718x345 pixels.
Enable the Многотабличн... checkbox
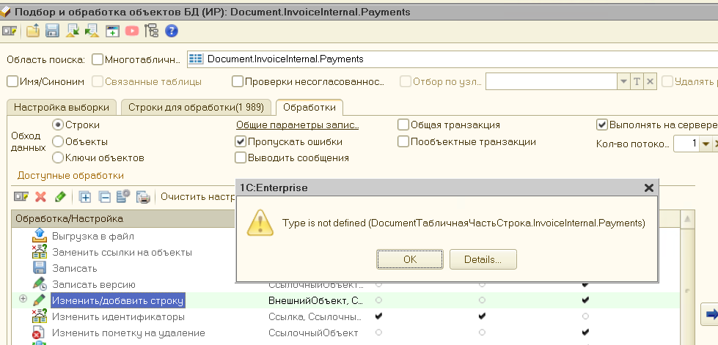[x=99, y=59]
